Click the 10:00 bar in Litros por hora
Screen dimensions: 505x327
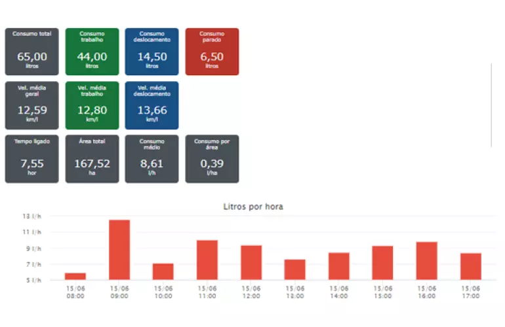coord(163,271)
